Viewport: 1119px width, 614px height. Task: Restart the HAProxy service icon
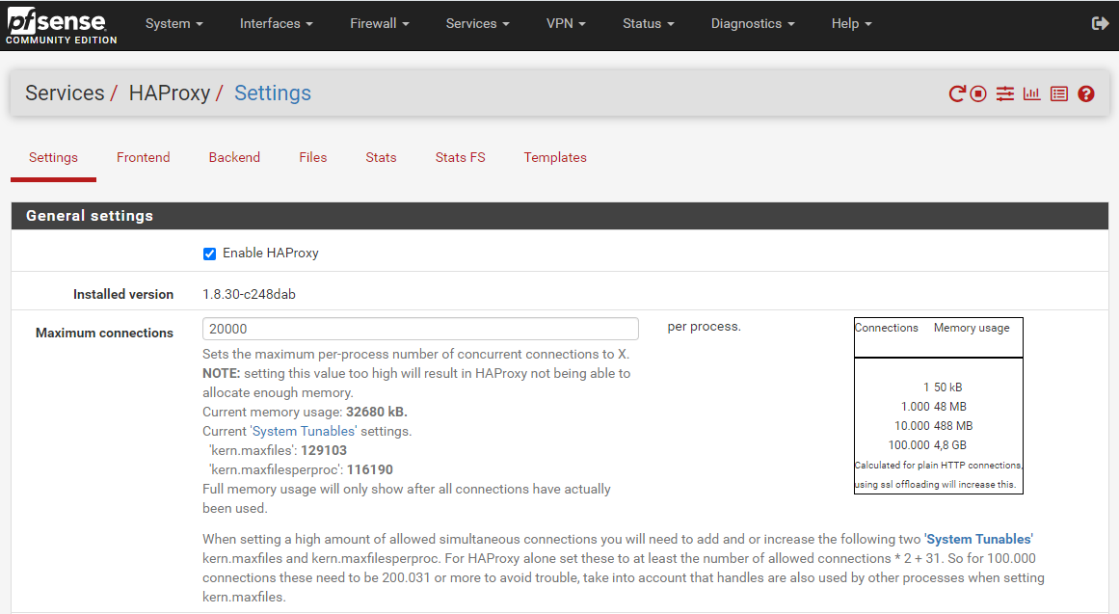(x=956, y=93)
